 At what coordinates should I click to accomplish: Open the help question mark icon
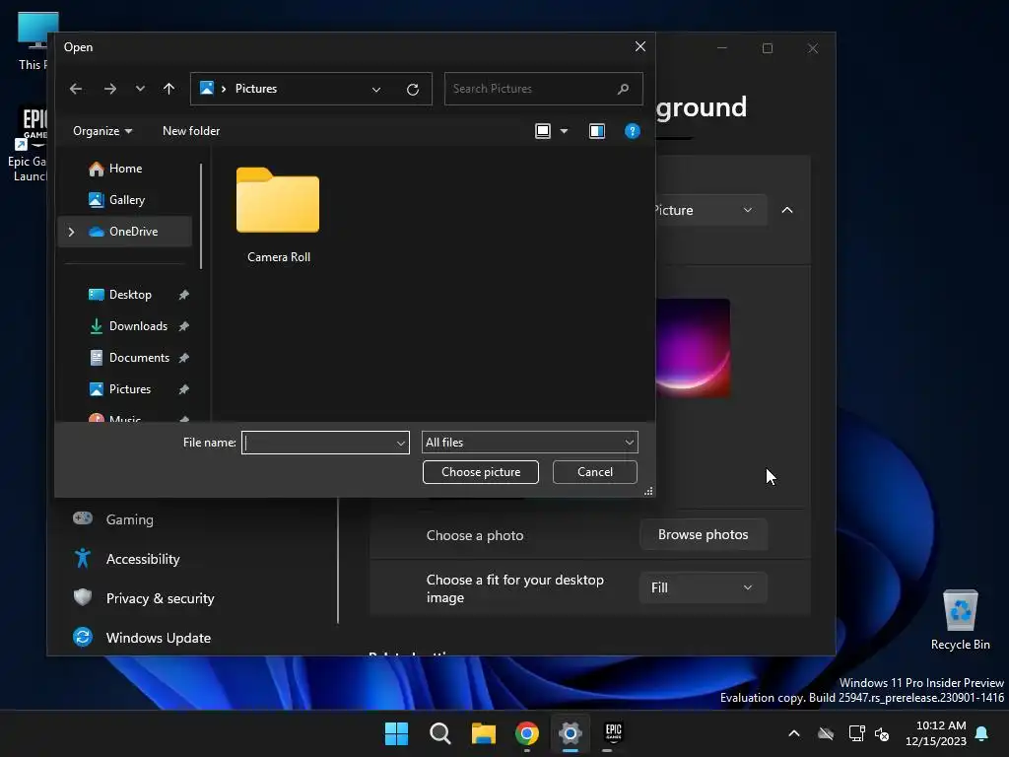[x=632, y=131]
